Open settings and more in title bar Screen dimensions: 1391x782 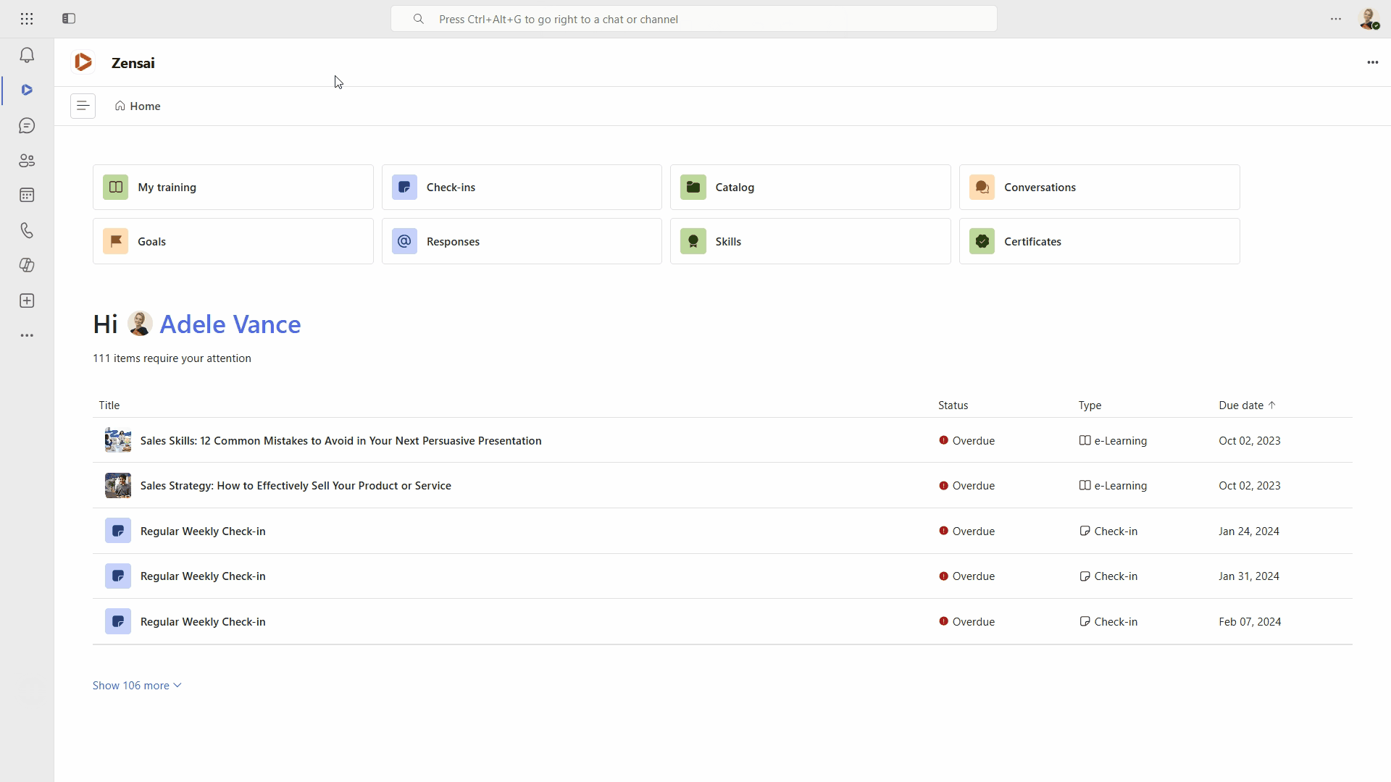click(1336, 19)
